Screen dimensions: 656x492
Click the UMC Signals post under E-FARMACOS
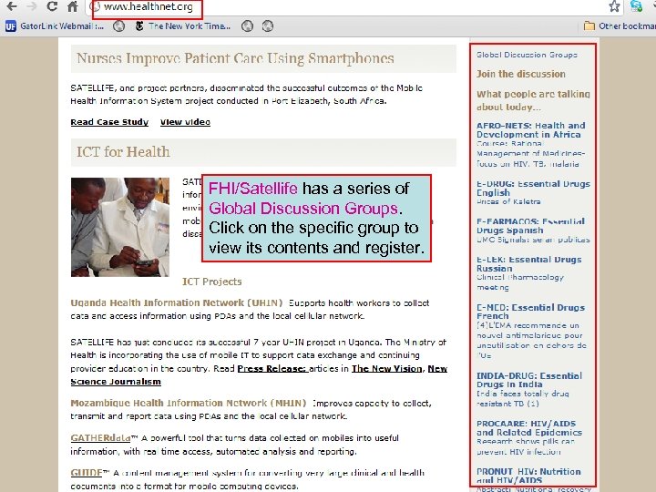pos(533,240)
